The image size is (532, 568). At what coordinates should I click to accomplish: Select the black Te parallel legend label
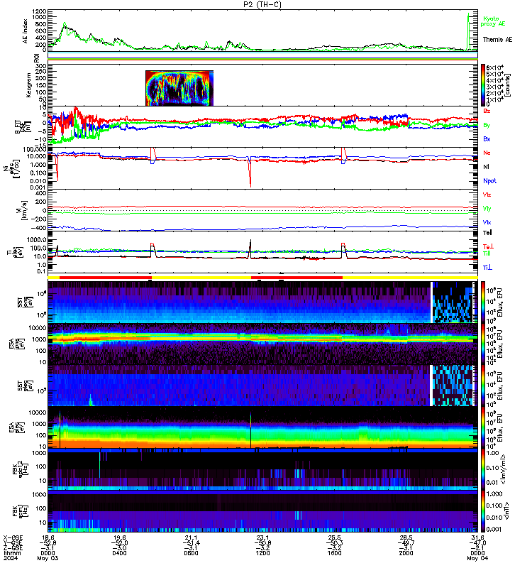(x=487, y=233)
